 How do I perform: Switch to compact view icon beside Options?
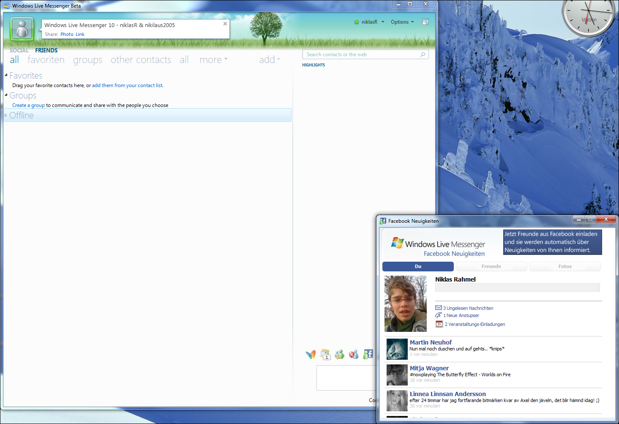coord(425,22)
